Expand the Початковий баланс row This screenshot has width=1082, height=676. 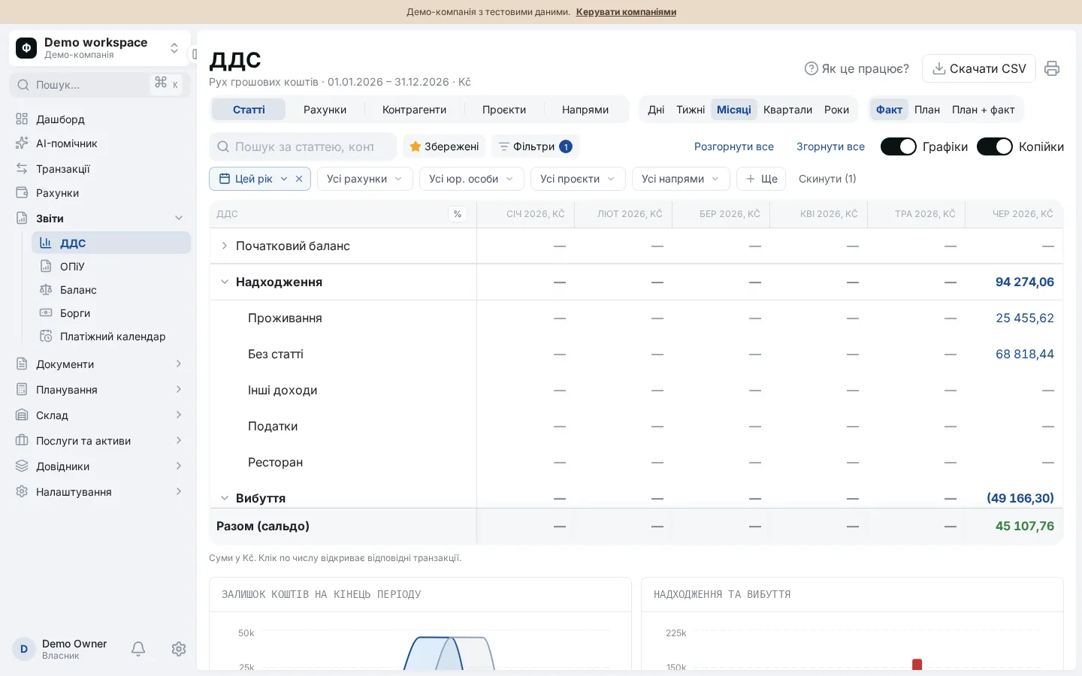tap(224, 246)
